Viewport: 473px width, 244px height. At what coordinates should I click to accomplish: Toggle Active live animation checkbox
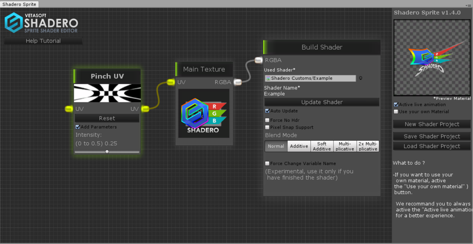(x=396, y=105)
